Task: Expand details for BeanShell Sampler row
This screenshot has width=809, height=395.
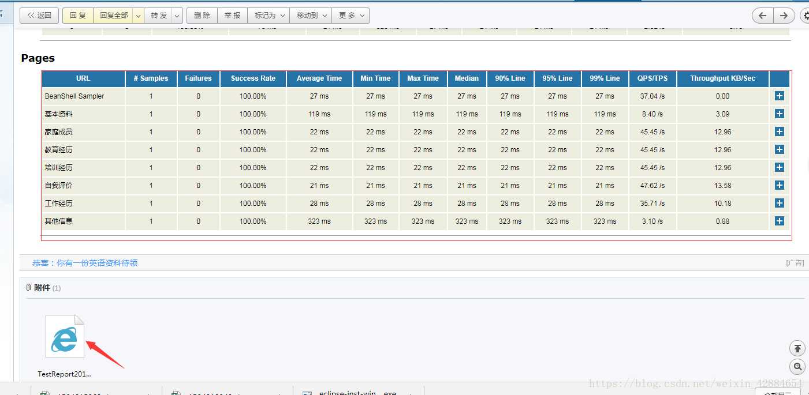Action: click(779, 96)
